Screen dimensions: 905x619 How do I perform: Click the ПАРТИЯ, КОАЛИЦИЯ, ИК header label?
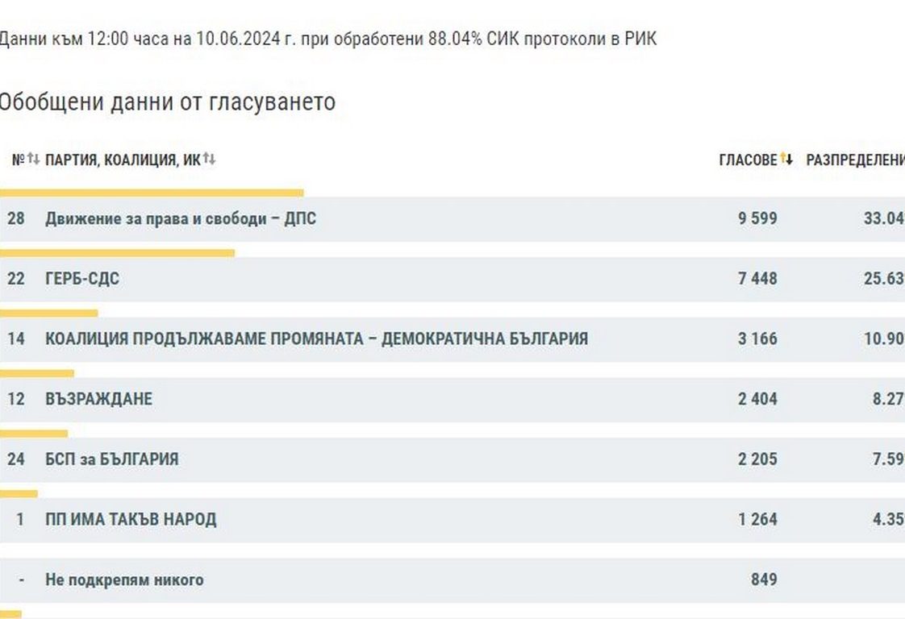(x=123, y=160)
